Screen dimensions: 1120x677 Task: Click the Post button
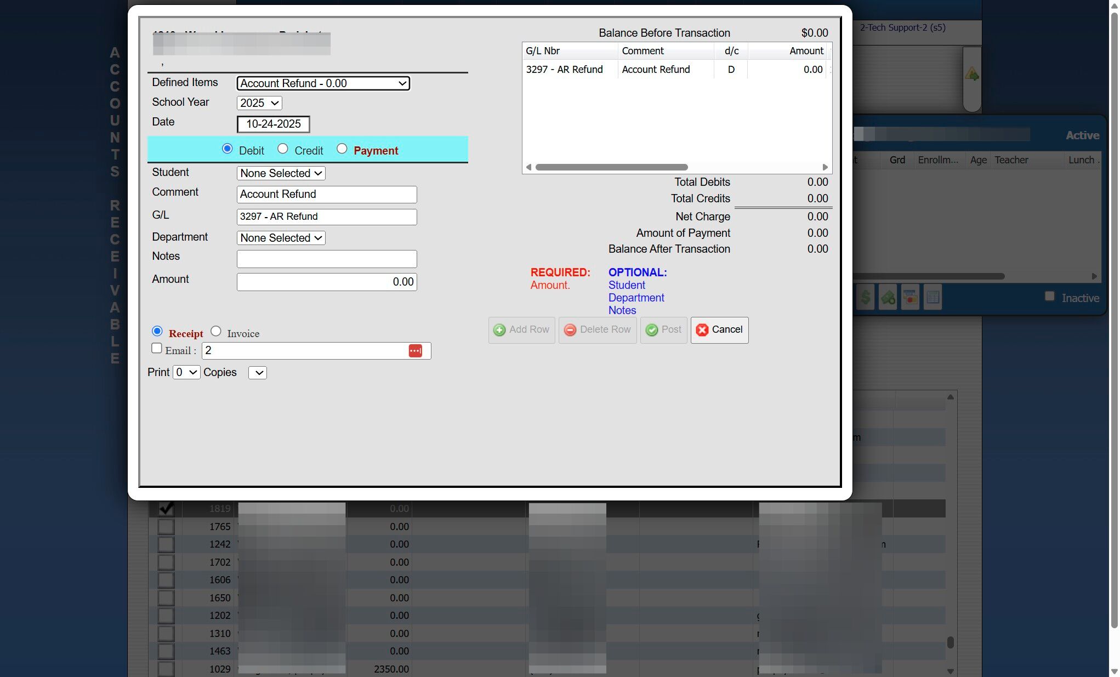click(x=663, y=330)
